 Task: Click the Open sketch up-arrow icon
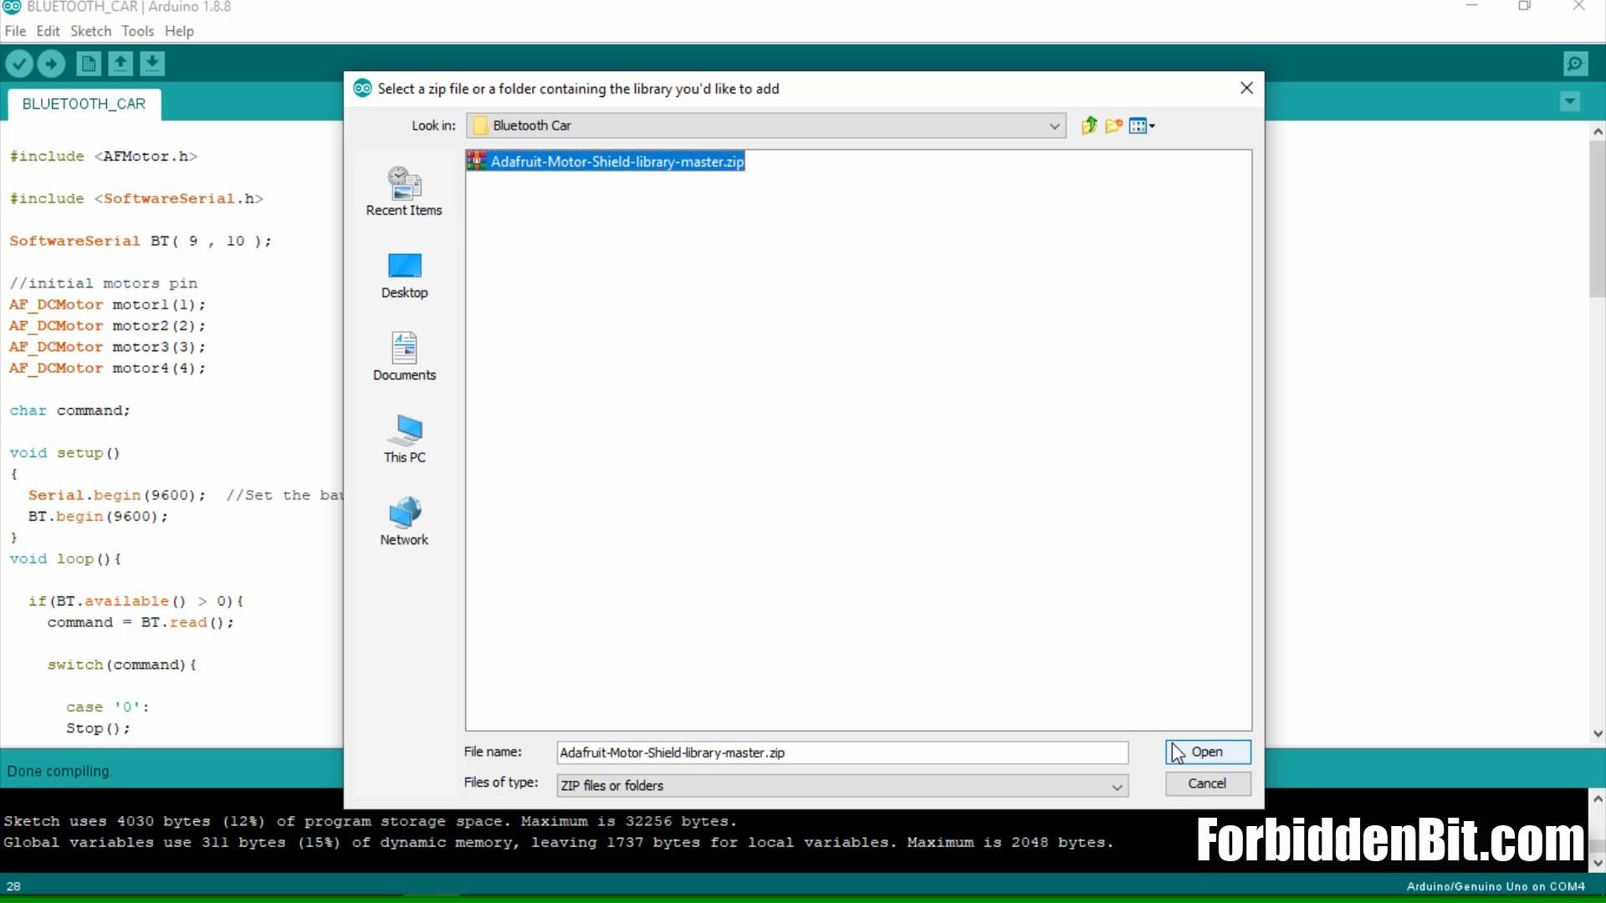120,64
